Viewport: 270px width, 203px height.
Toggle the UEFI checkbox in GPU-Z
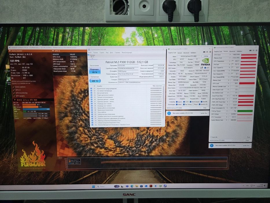(205, 68)
